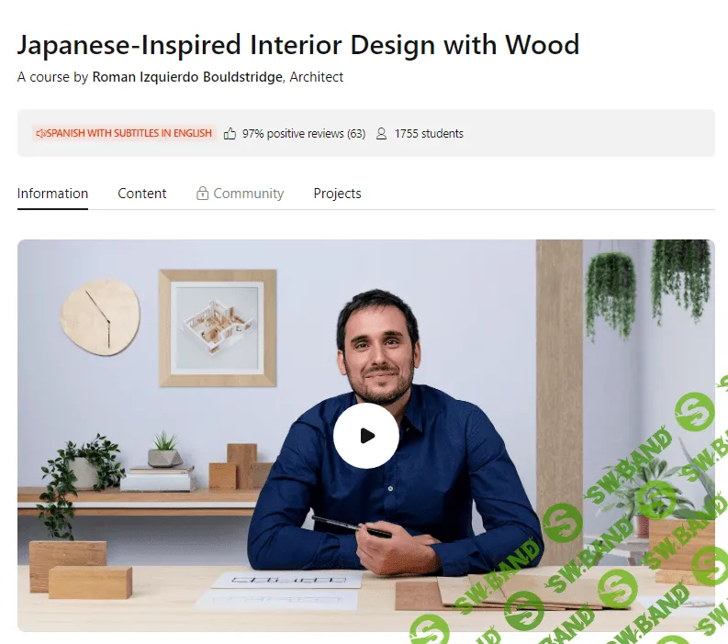Click the review count (63)

coord(356,134)
